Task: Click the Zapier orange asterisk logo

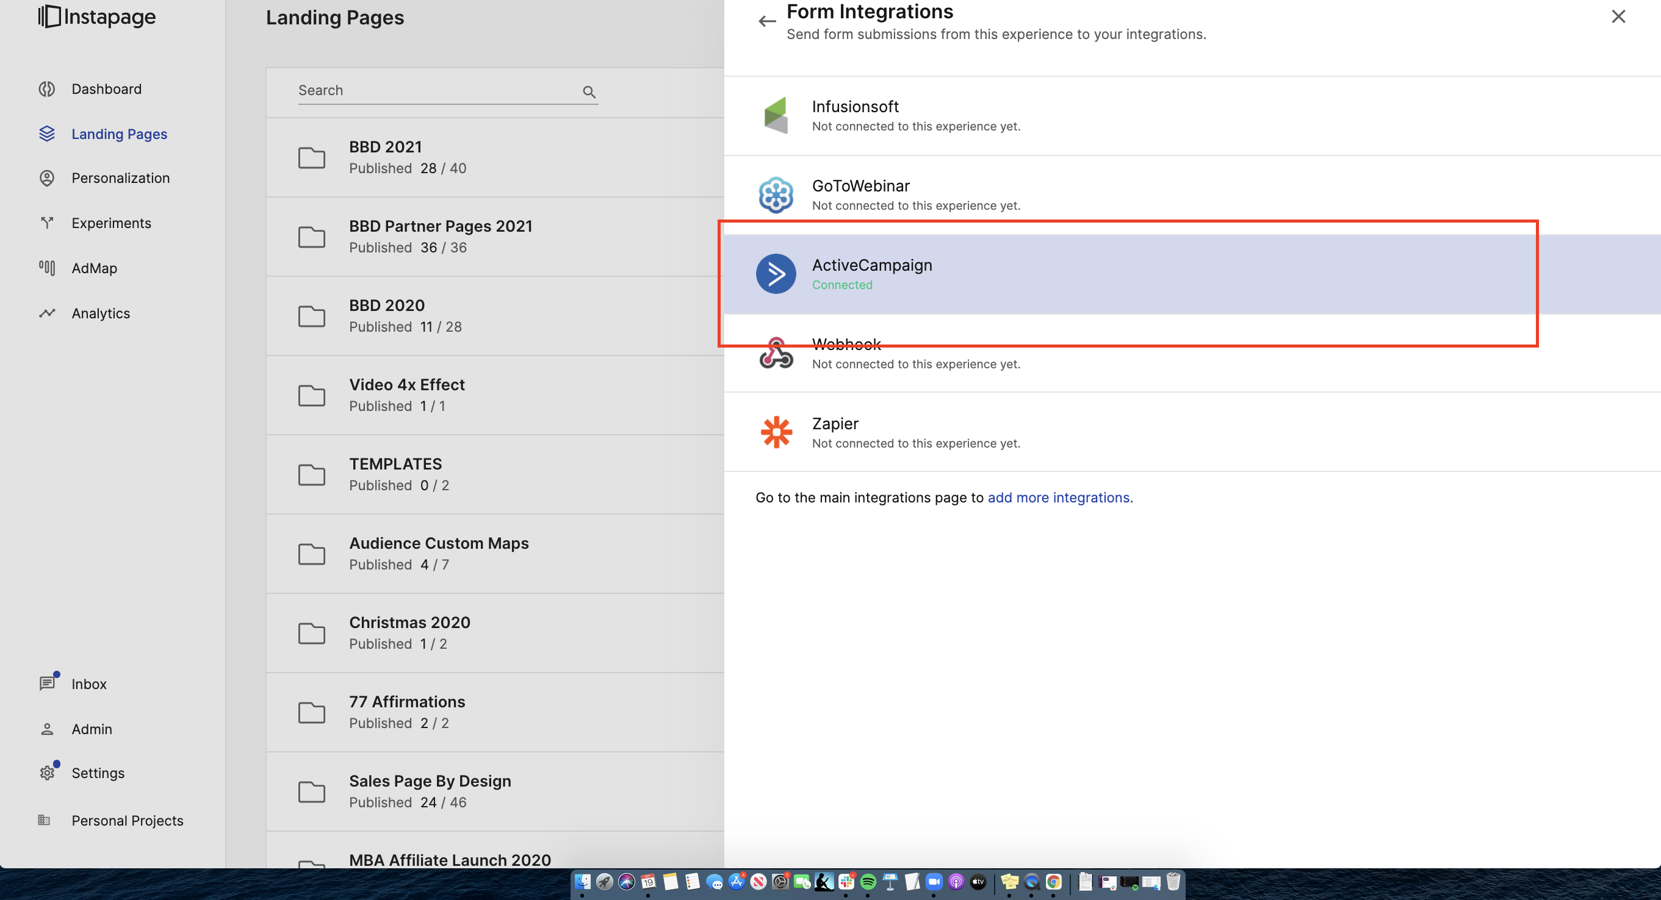Action: 776,432
